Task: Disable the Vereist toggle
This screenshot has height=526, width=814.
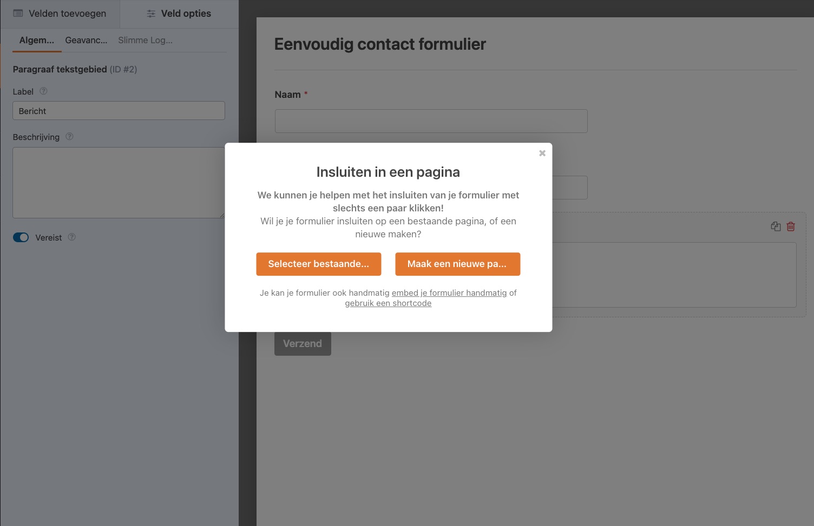Action: click(21, 237)
